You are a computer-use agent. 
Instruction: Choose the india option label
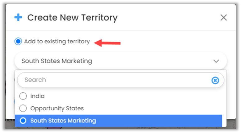click(x=37, y=96)
